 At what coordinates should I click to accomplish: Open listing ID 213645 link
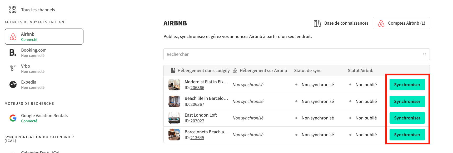pyautogui.click(x=197, y=138)
